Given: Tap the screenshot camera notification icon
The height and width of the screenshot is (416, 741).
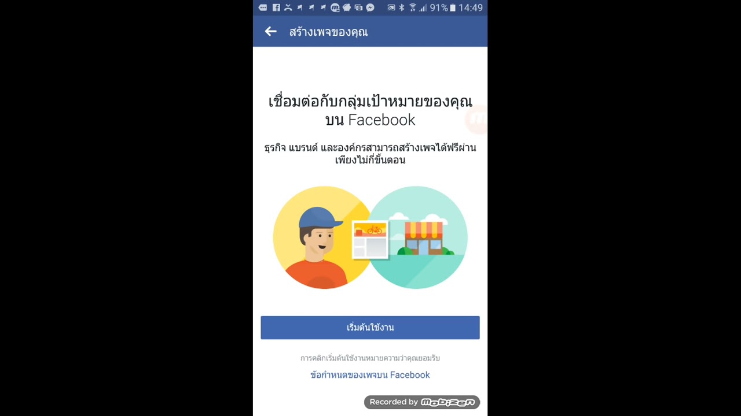Looking at the screenshot, I should point(358,8).
